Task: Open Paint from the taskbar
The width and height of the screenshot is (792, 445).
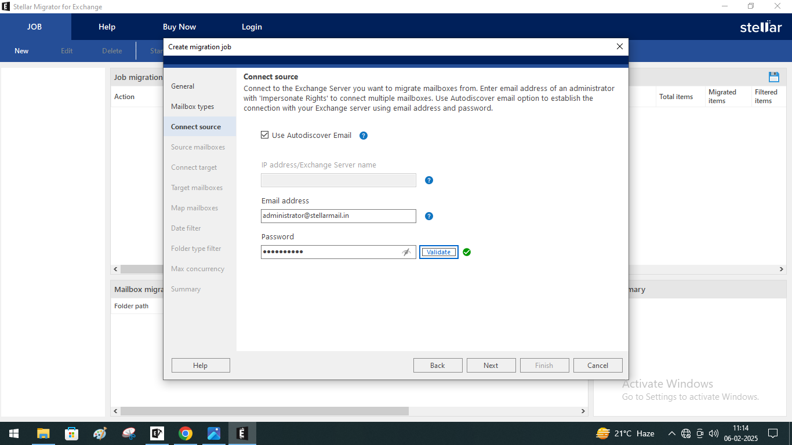Action: point(100,433)
